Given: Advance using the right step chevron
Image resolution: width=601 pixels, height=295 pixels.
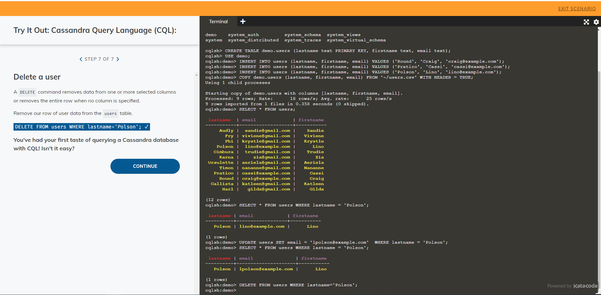Looking at the screenshot, I should point(118,59).
